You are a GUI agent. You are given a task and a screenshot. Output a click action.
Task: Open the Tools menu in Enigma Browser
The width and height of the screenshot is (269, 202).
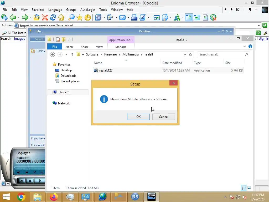point(103,10)
